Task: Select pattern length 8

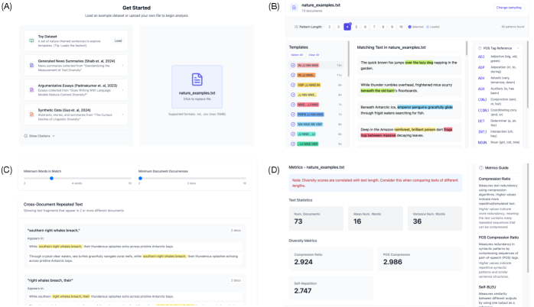Action: pyautogui.click(x=383, y=27)
